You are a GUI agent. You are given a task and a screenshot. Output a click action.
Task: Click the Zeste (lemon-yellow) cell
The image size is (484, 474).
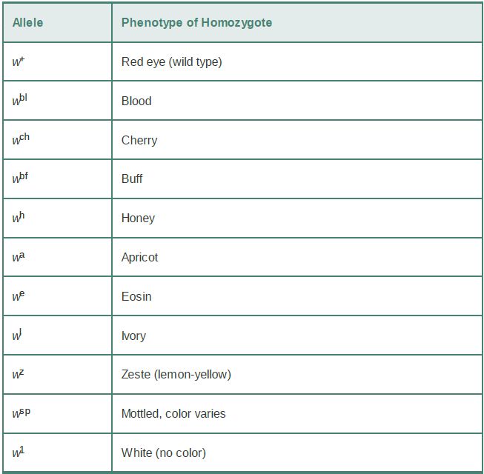tap(297, 375)
